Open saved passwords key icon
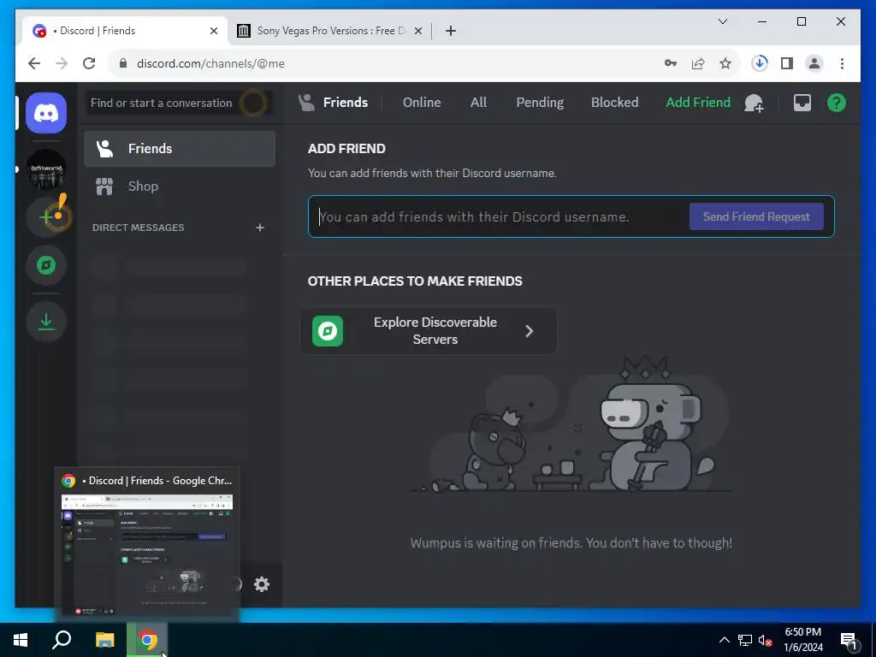The height and width of the screenshot is (657, 876). pyautogui.click(x=671, y=63)
